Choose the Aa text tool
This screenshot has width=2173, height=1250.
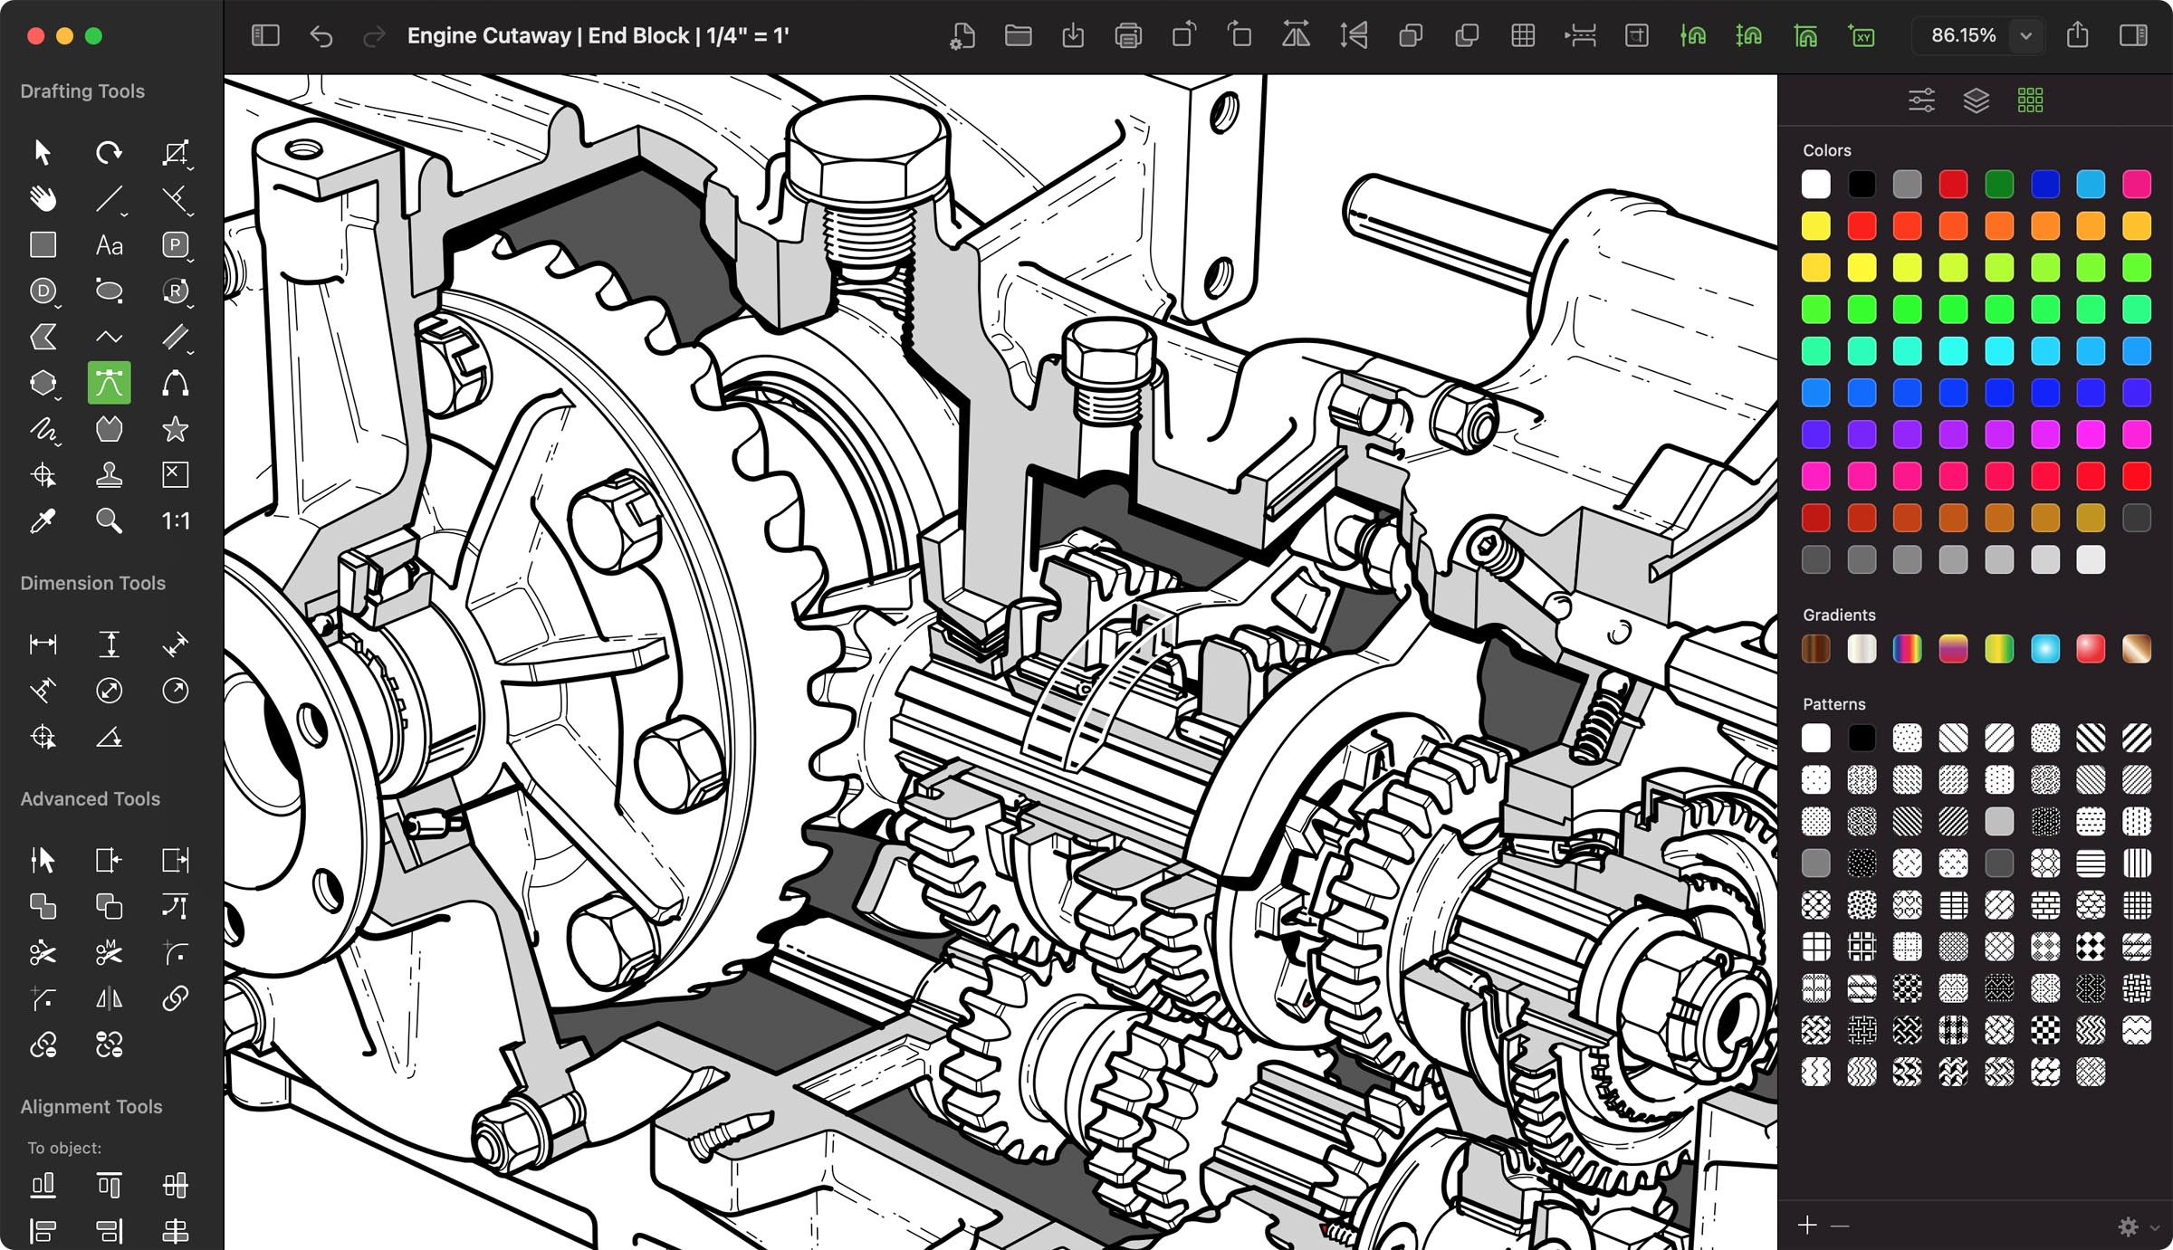click(110, 244)
